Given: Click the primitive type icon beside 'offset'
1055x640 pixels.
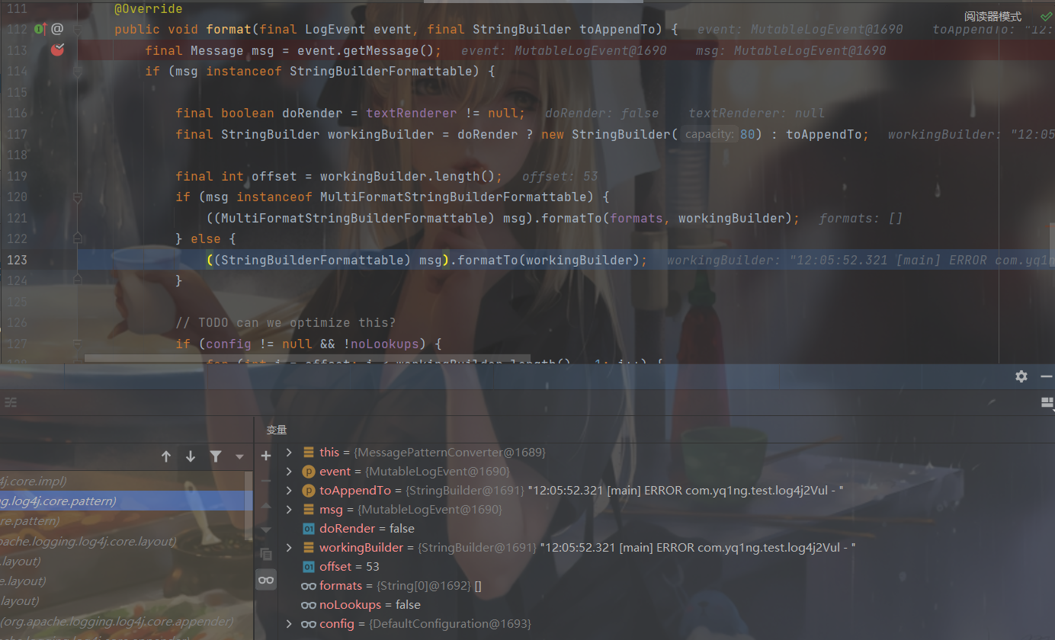Looking at the screenshot, I should pyautogui.click(x=309, y=567).
